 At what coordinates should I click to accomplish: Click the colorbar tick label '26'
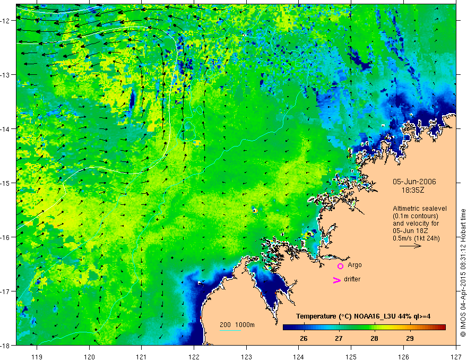coord(304,339)
